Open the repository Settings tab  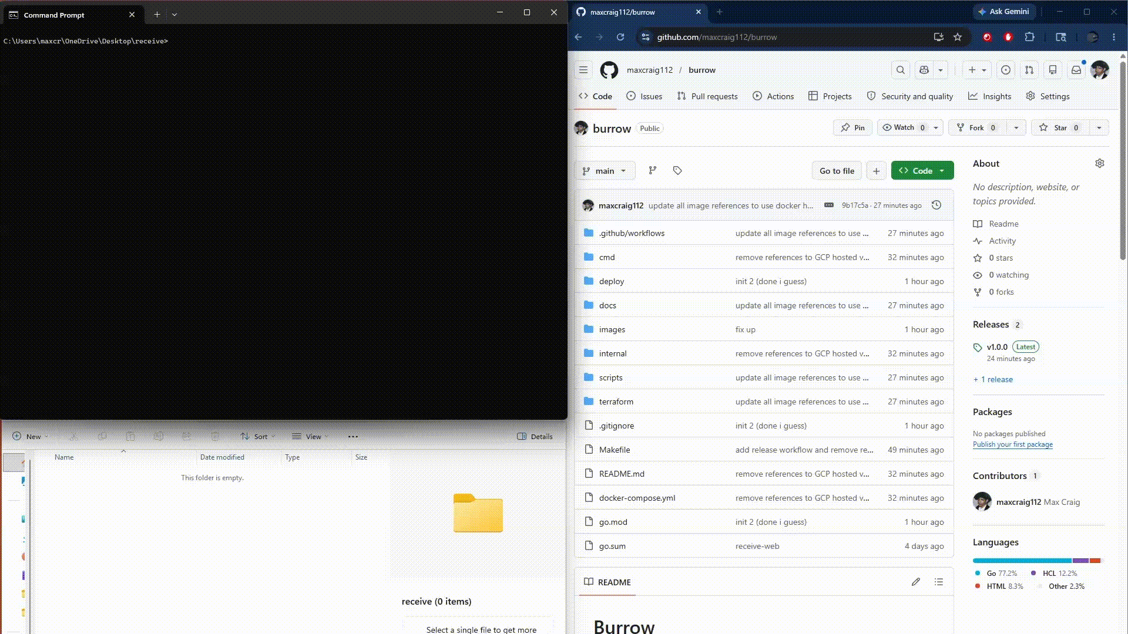pos(1048,96)
